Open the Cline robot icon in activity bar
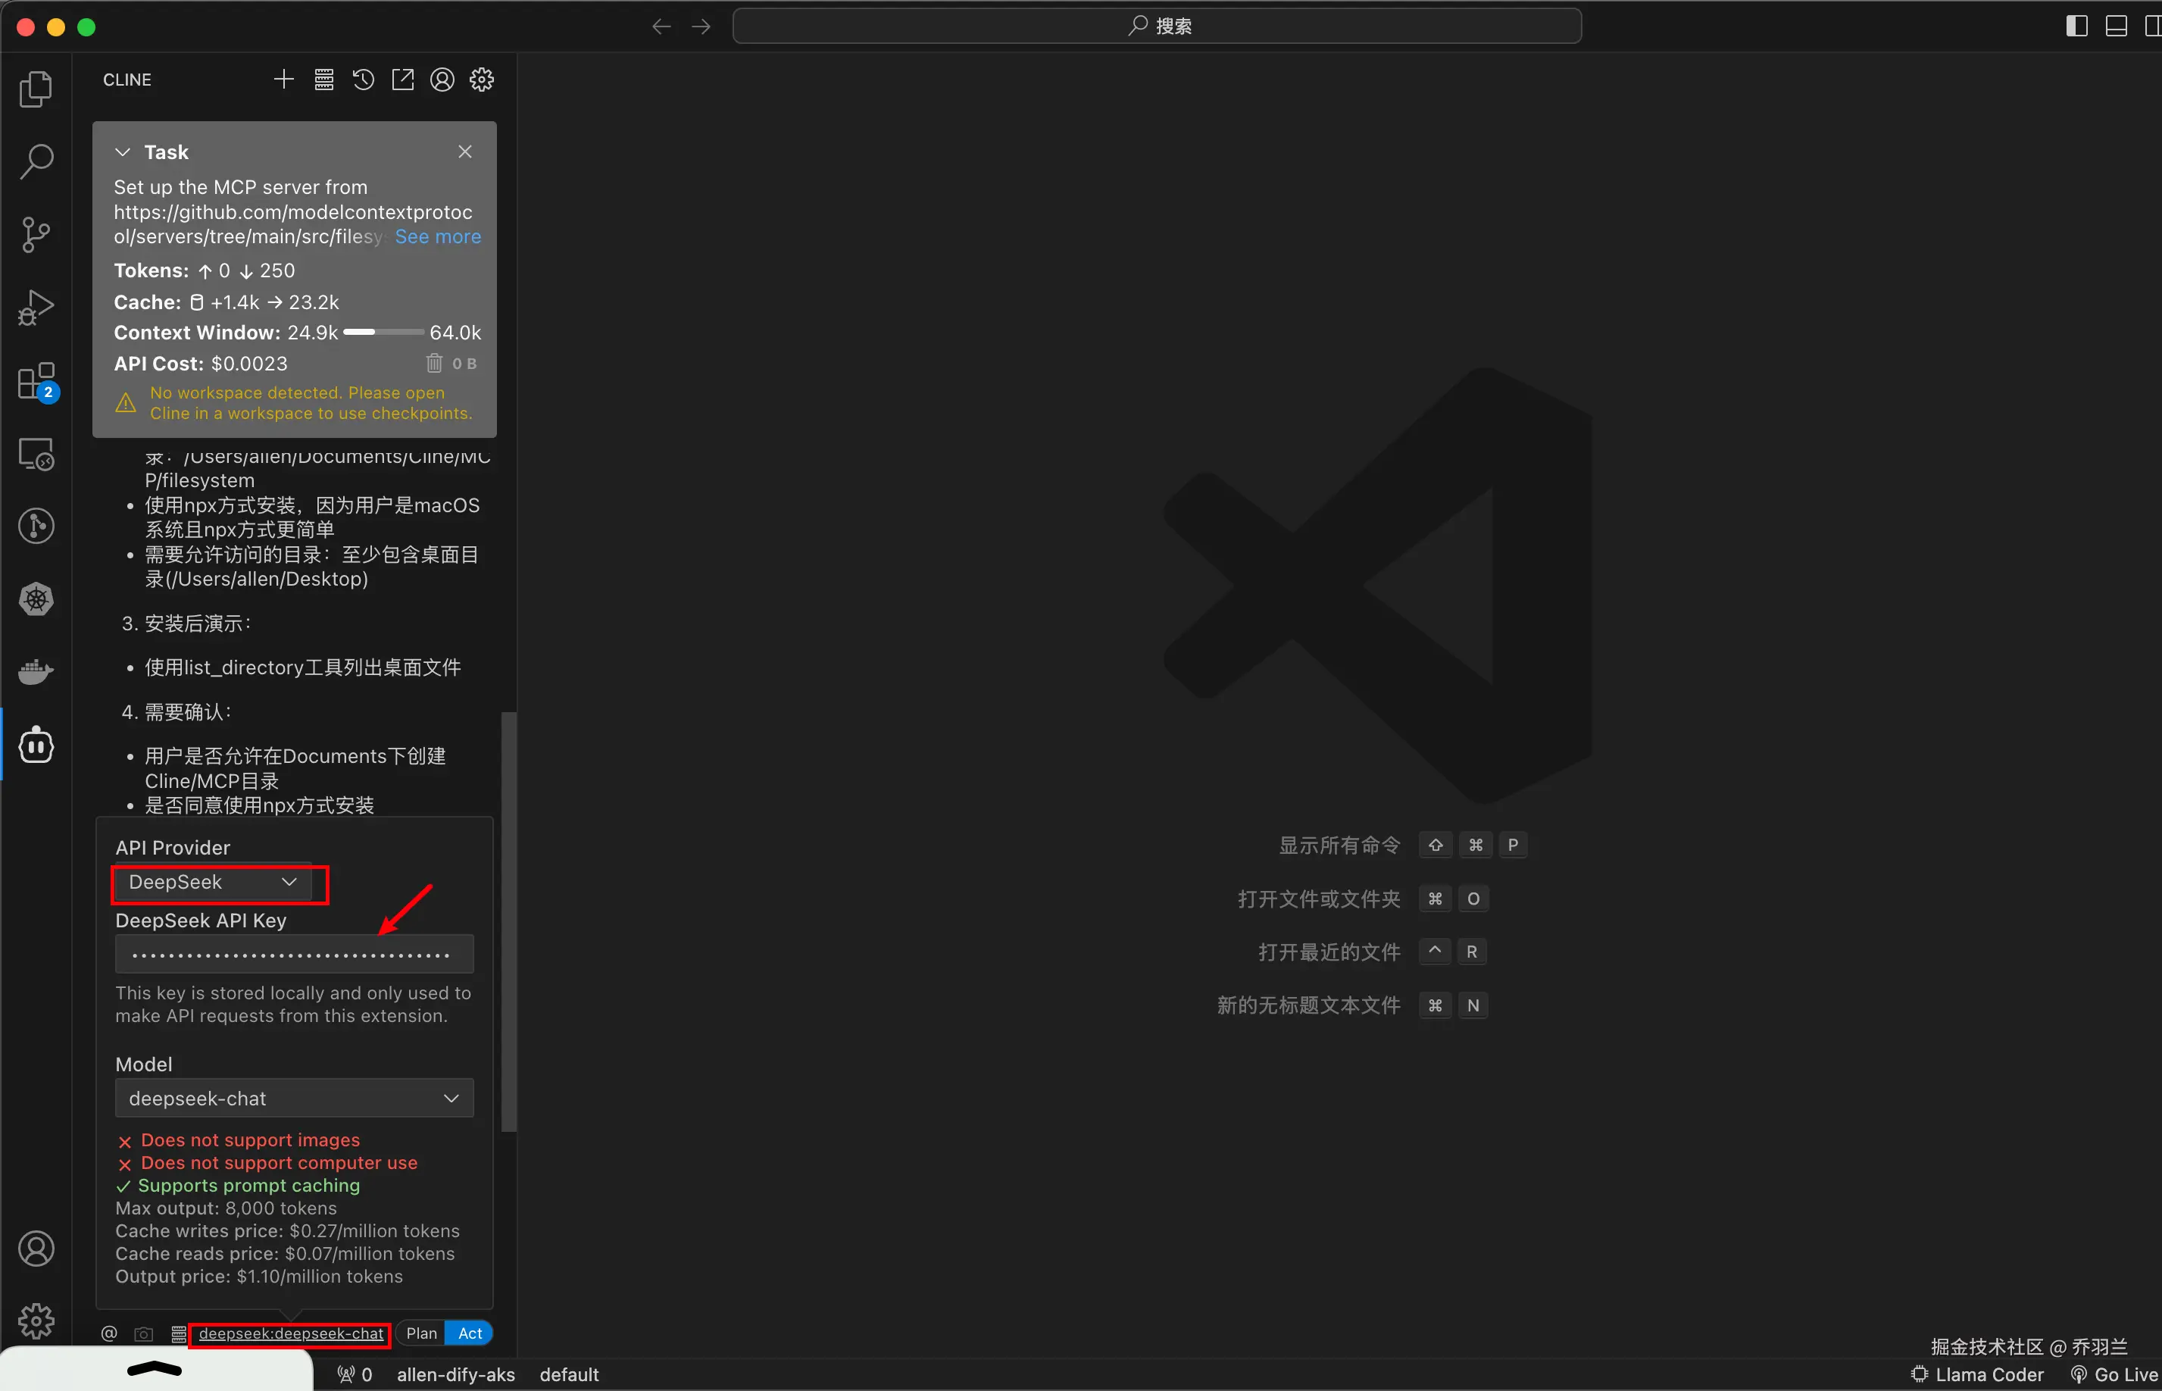 click(x=36, y=746)
